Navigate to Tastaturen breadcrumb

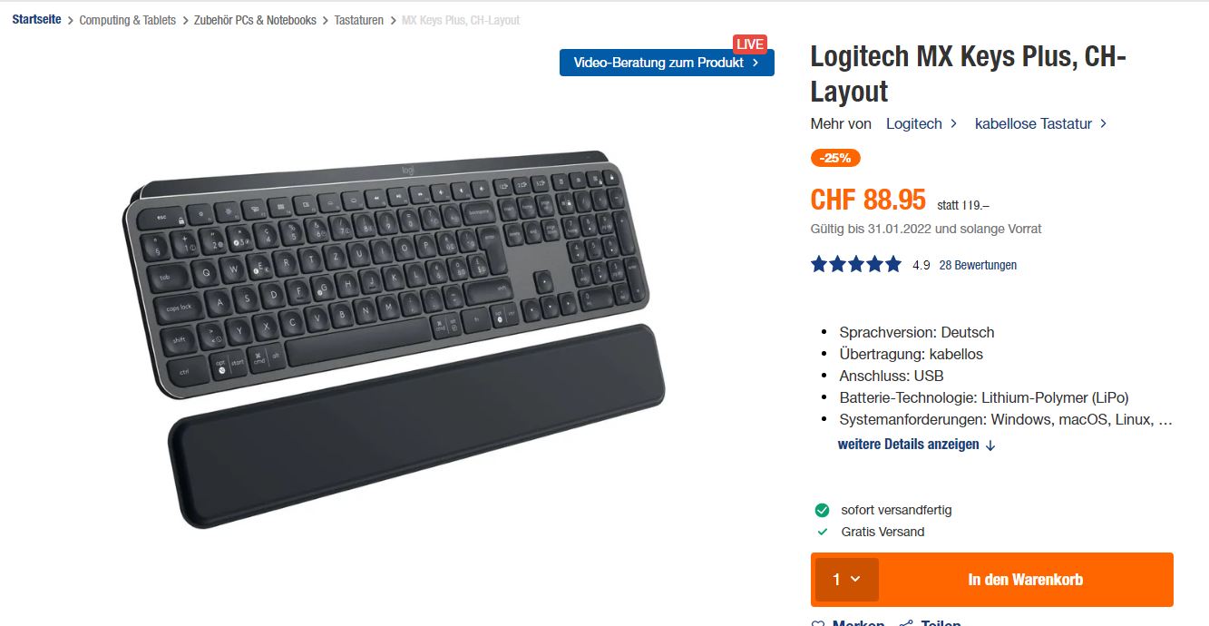[x=359, y=20]
